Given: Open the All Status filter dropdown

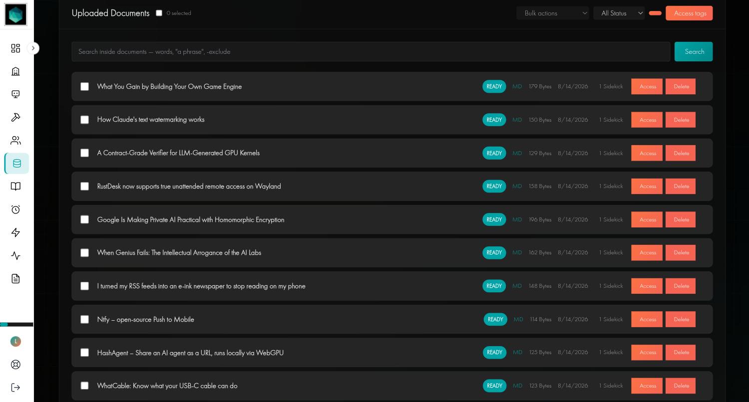Looking at the screenshot, I should (x=619, y=13).
